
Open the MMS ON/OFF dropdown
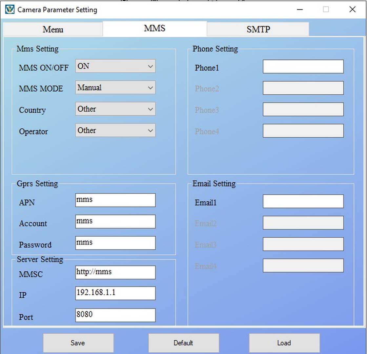[x=115, y=66]
